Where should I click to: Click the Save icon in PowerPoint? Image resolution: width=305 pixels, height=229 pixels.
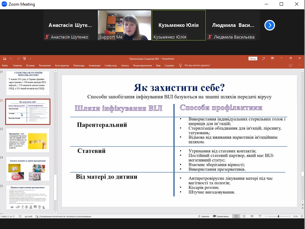tap(5, 59)
